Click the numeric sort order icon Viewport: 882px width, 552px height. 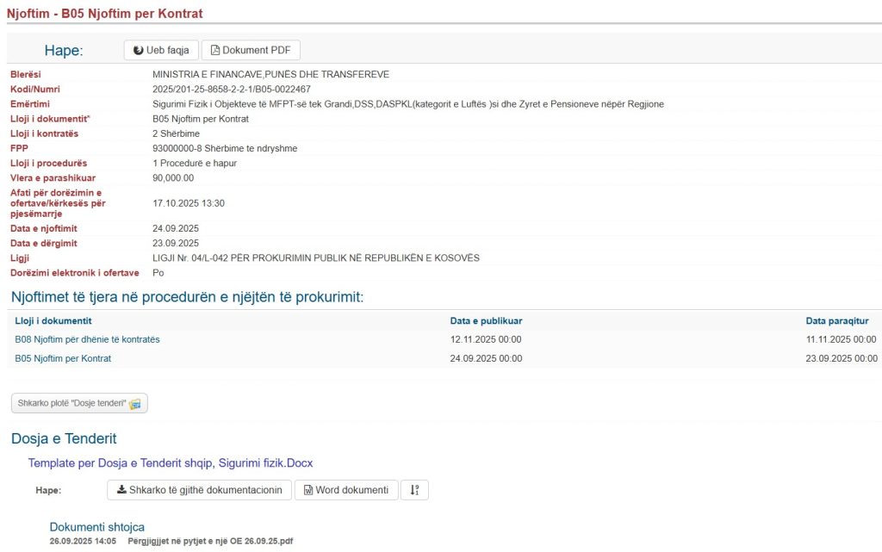(x=414, y=490)
